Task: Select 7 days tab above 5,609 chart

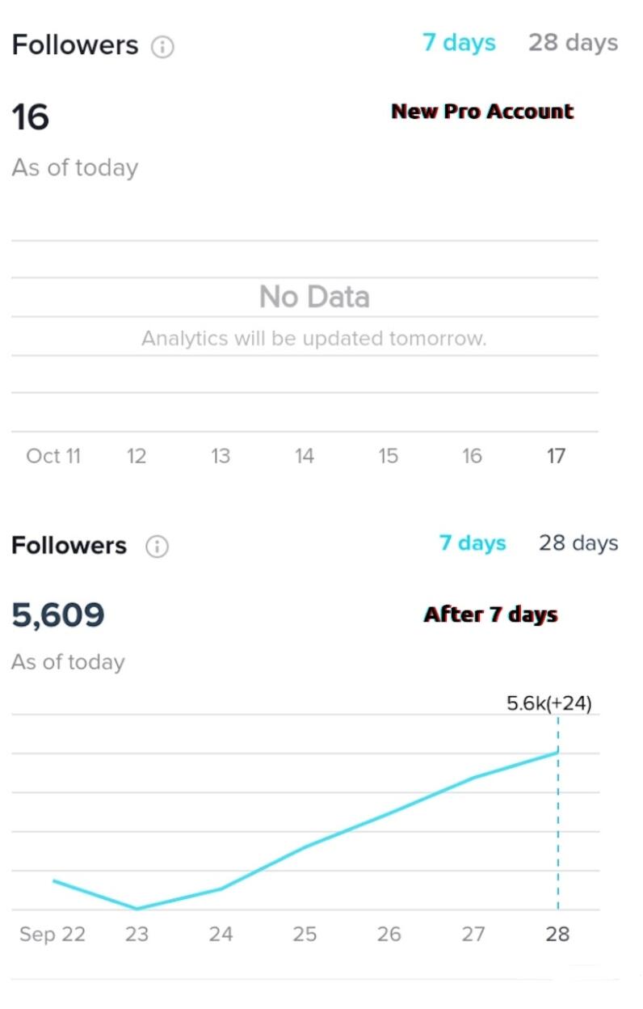Action: pyautogui.click(x=473, y=543)
